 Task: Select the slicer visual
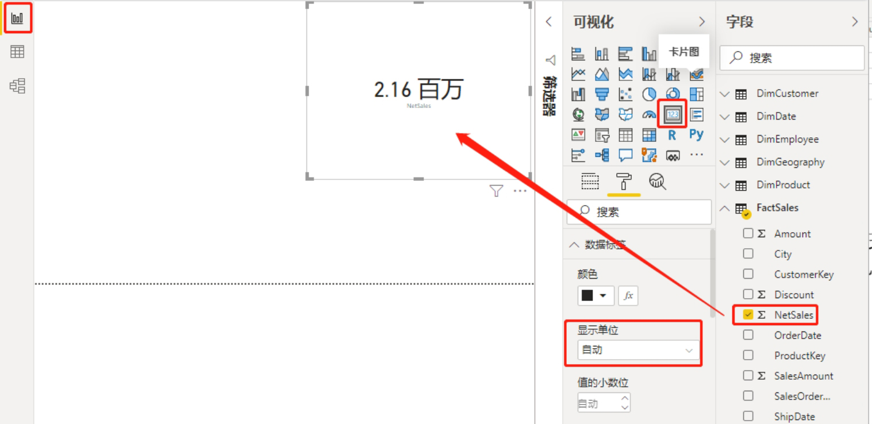(602, 135)
